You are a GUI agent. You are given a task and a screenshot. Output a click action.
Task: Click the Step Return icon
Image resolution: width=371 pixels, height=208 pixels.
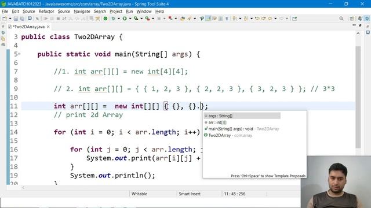click(x=83, y=18)
